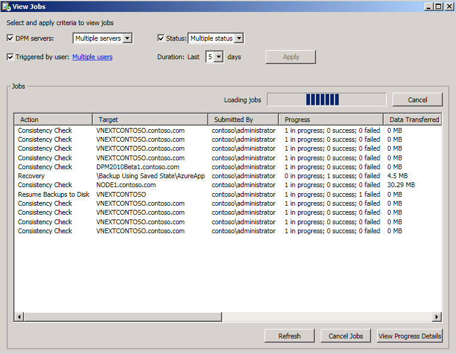The width and height of the screenshot is (456, 354).
Task: Sort by the Action column header
Action: 53,120
